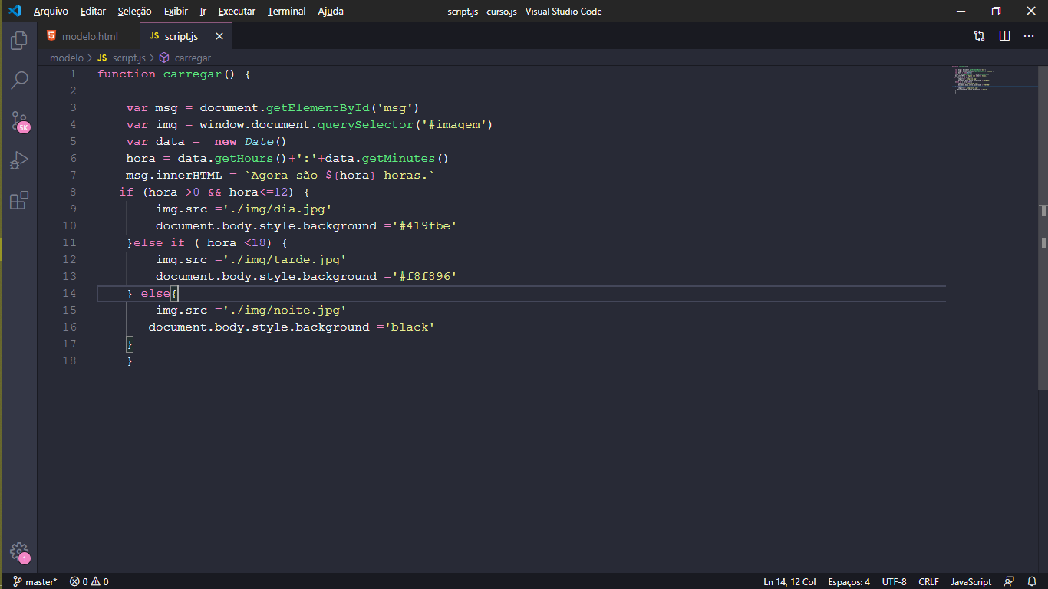This screenshot has height=589, width=1048.
Task: Change indentation via Espaços: 4
Action: [849, 581]
